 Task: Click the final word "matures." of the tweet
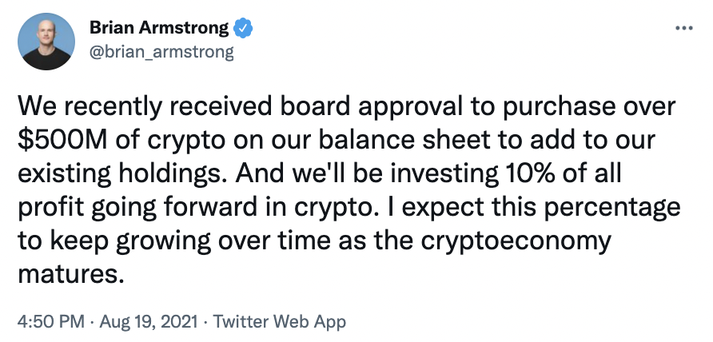(x=71, y=274)
